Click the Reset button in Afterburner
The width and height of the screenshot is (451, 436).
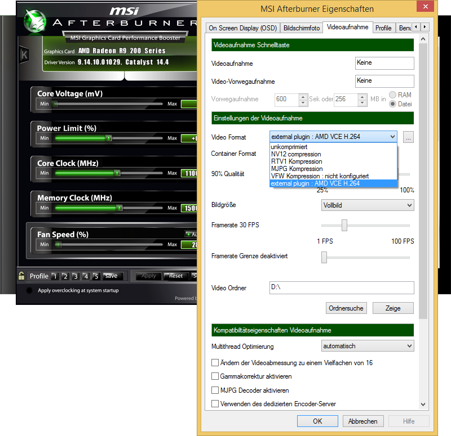176,276
